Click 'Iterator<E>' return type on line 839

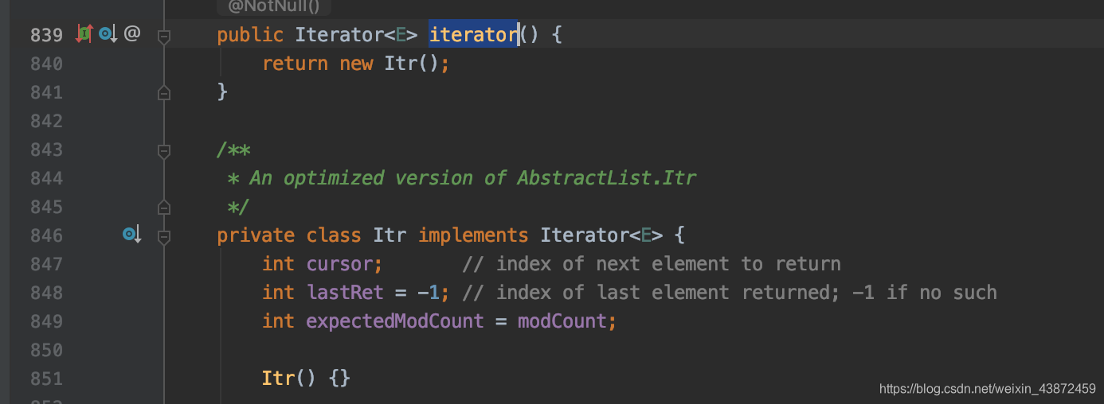coord(356,35)
